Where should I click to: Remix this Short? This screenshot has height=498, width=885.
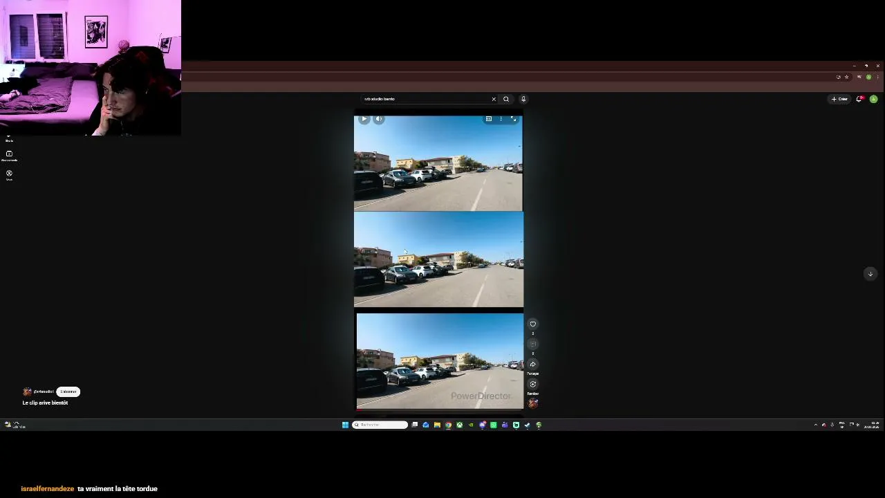point(532,384)
